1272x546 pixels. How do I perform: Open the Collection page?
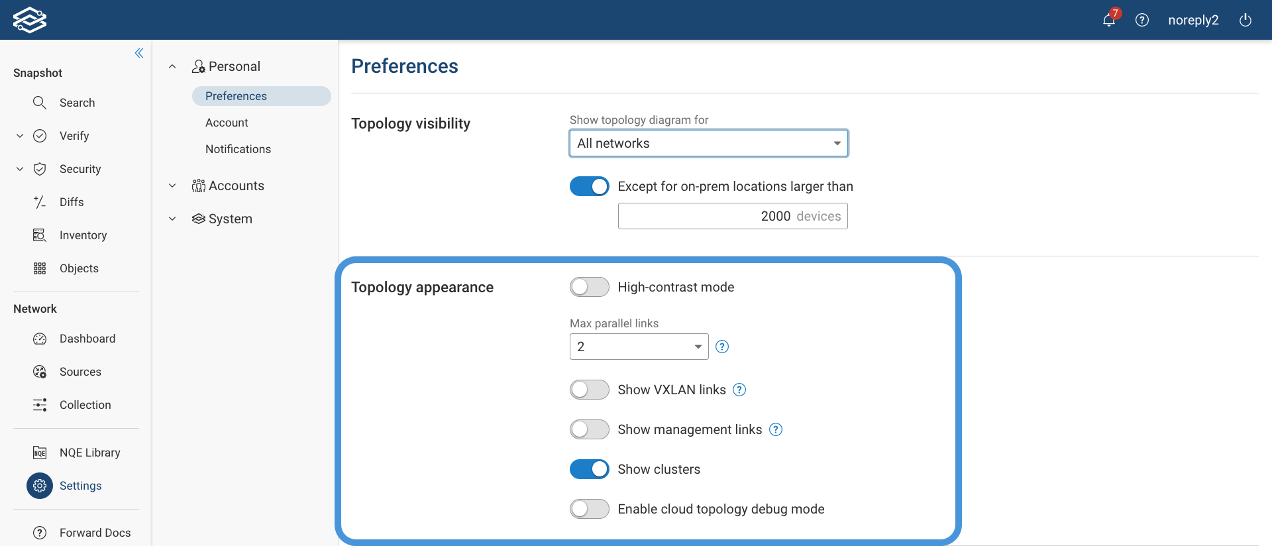85,405
